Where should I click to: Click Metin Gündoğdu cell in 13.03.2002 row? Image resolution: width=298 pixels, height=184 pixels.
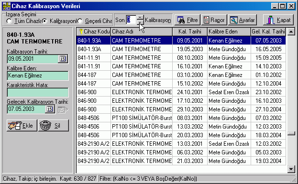tap(229, 127)
